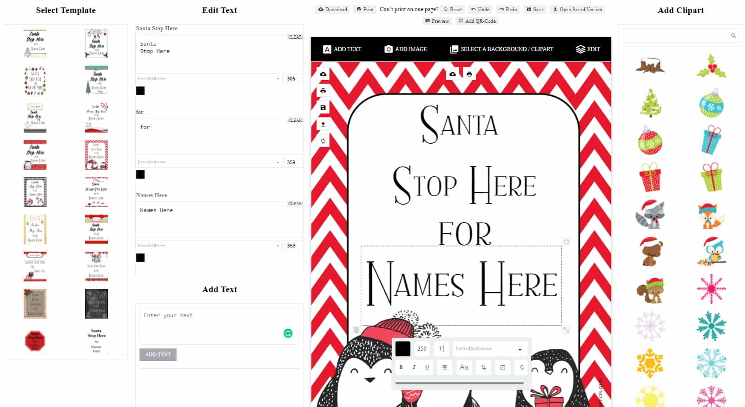Screen dimensions: 745x407
Task: Open SELECT A BACKGROUND / CLIPART menu
Action: tap(501, 49)
